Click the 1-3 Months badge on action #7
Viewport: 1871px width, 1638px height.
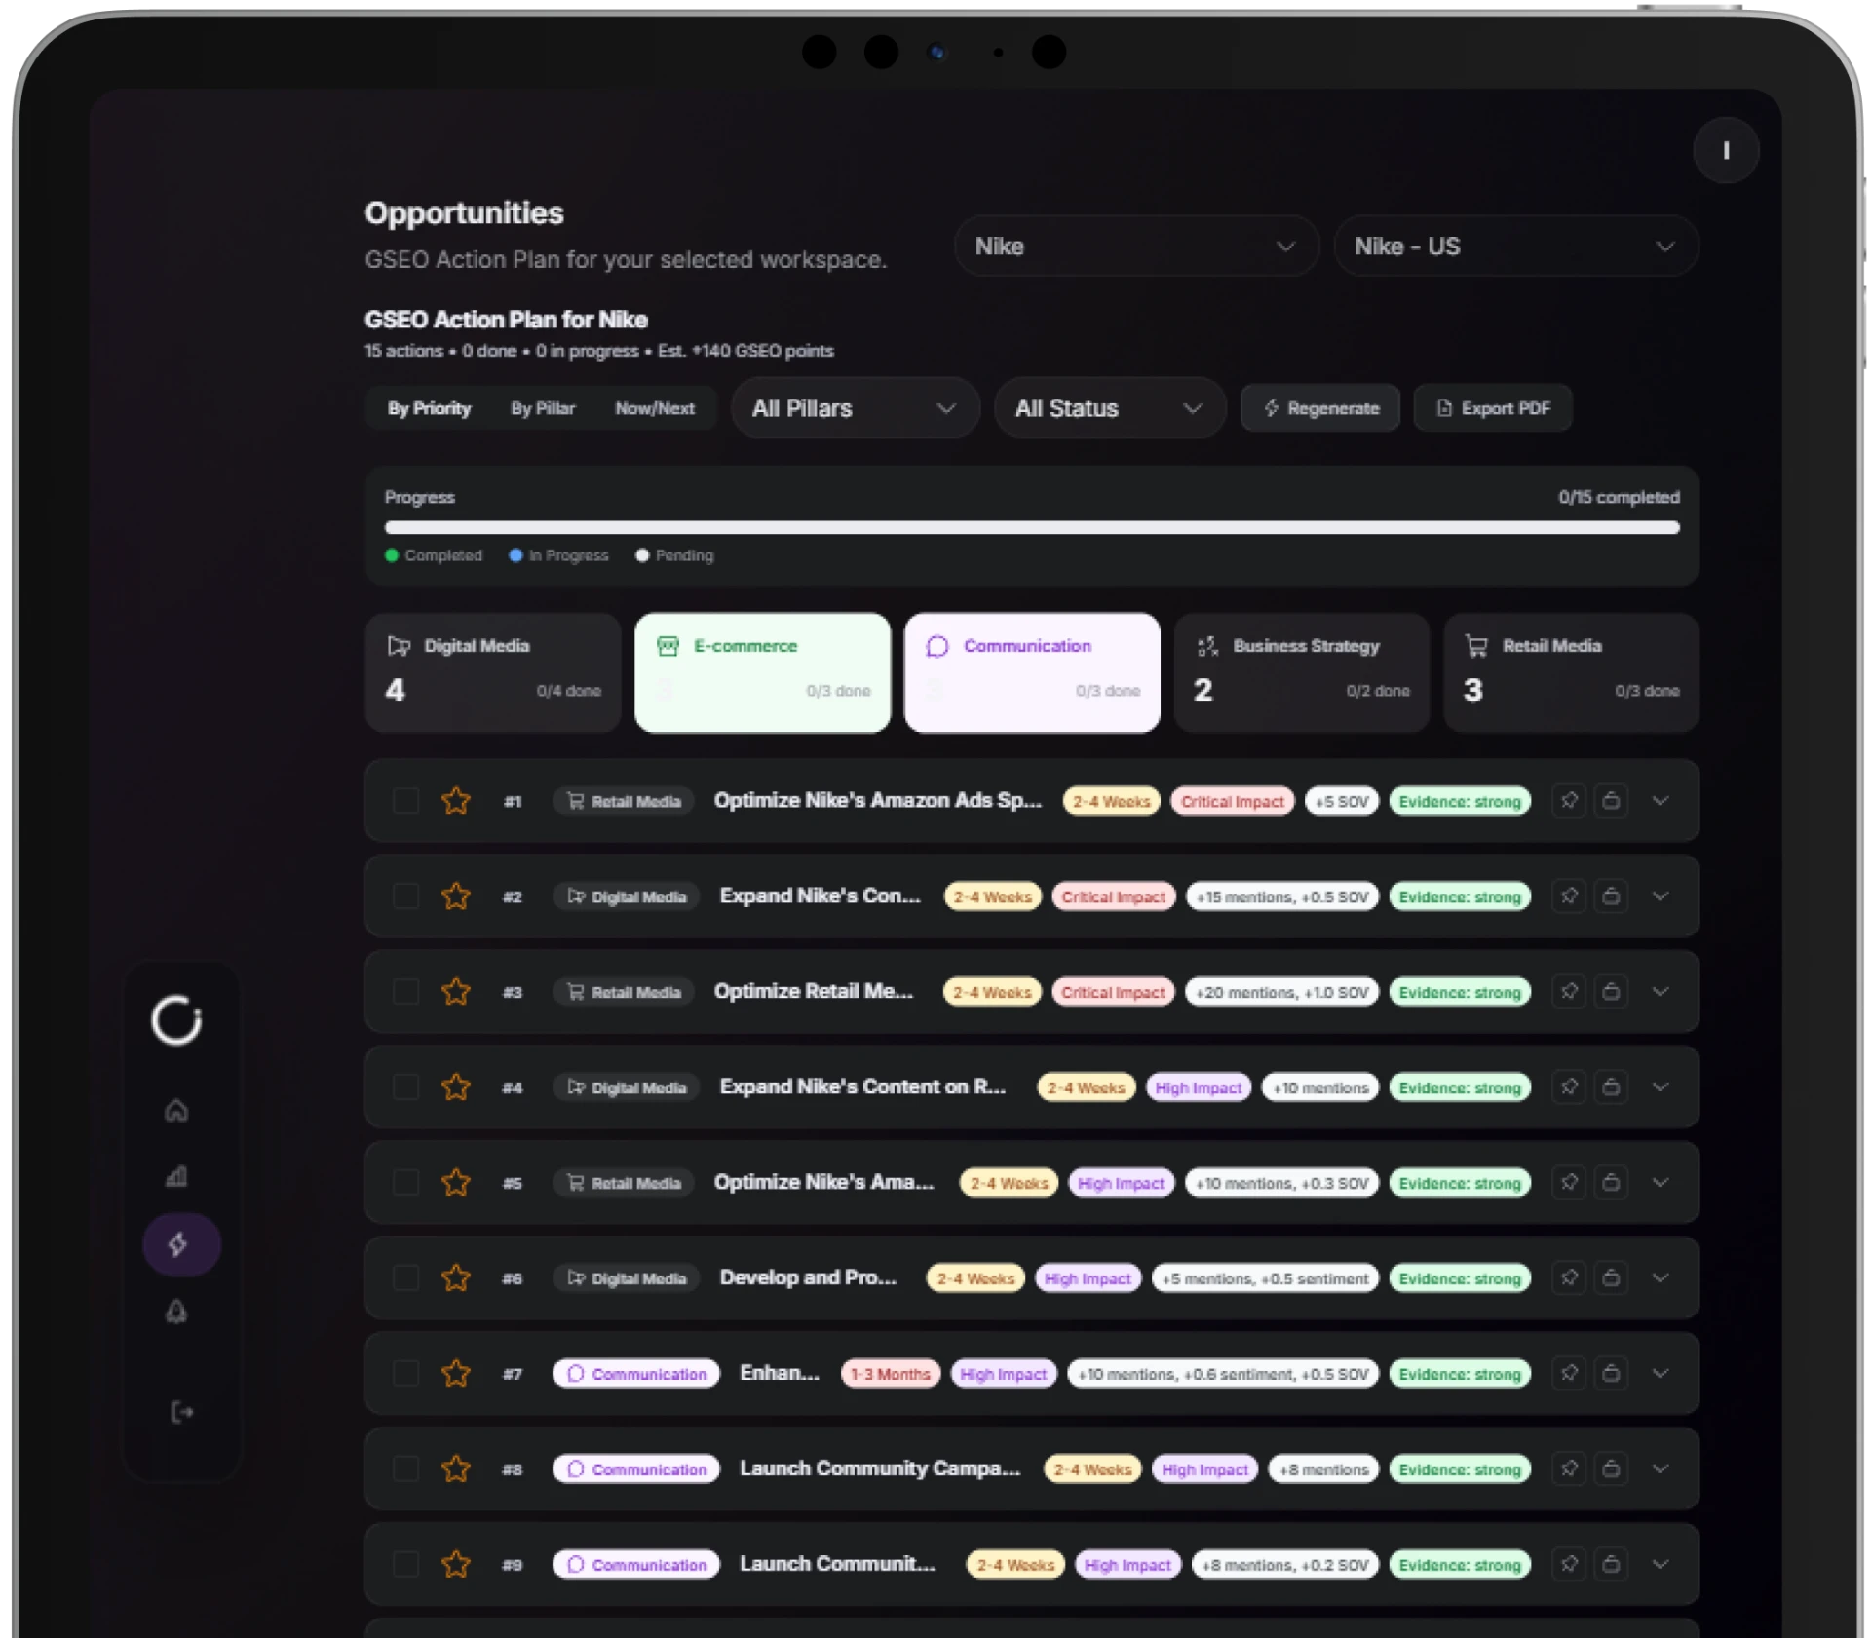pos(891,1374)
